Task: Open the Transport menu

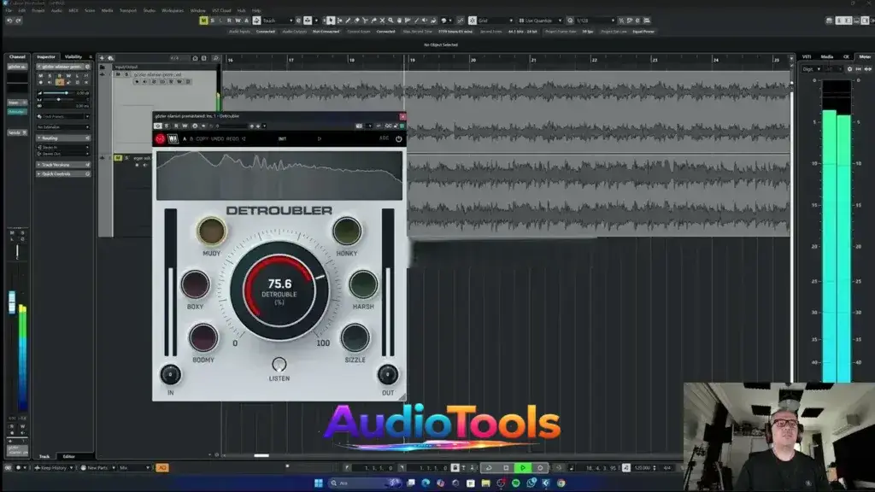Action: coord(127,10)
